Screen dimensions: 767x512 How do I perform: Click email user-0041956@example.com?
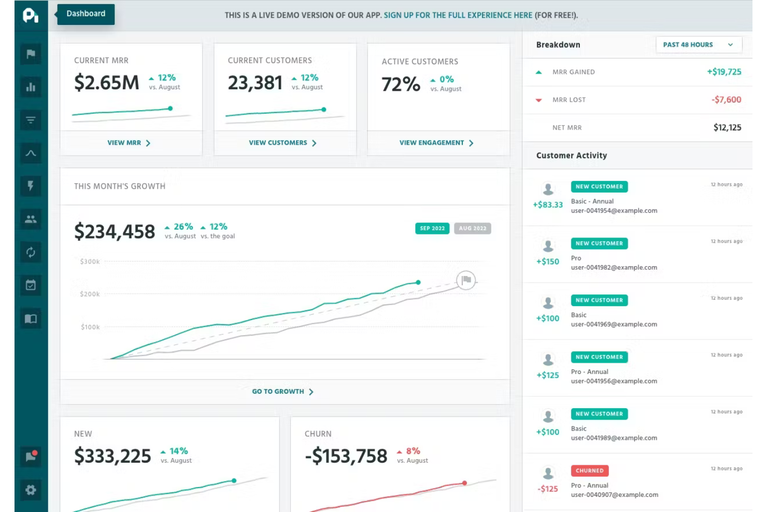[614, 381]
